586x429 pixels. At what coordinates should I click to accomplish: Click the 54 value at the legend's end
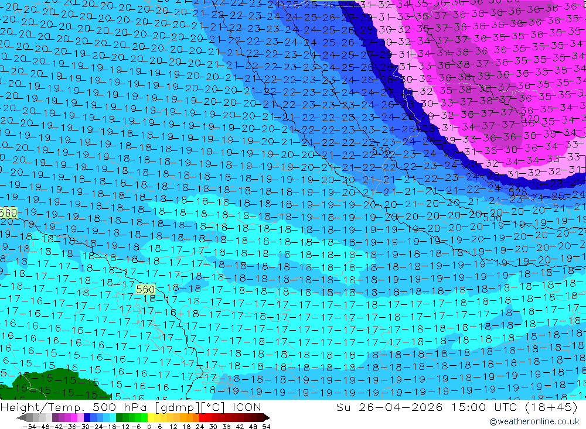(x=266, y=427)
